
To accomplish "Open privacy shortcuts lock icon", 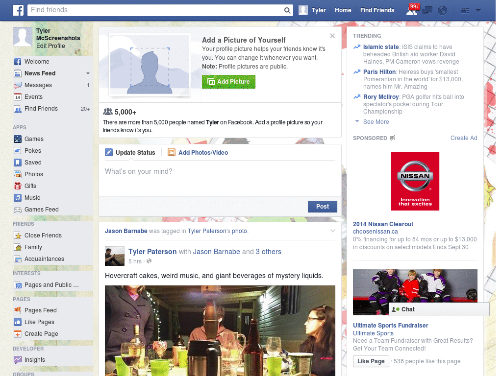I will click(465, 11).
